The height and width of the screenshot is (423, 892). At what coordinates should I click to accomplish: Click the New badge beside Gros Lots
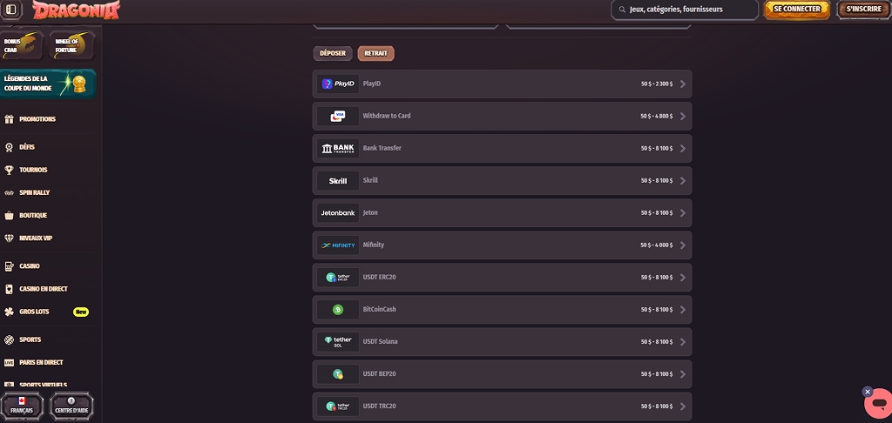click(81, 312)
